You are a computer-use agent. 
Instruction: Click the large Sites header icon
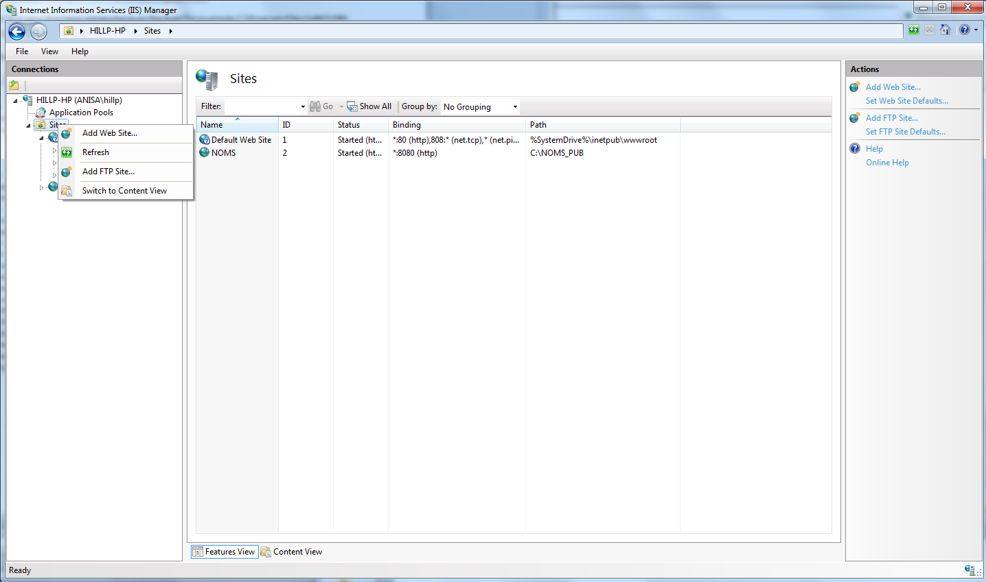click(x=207, y=79)
